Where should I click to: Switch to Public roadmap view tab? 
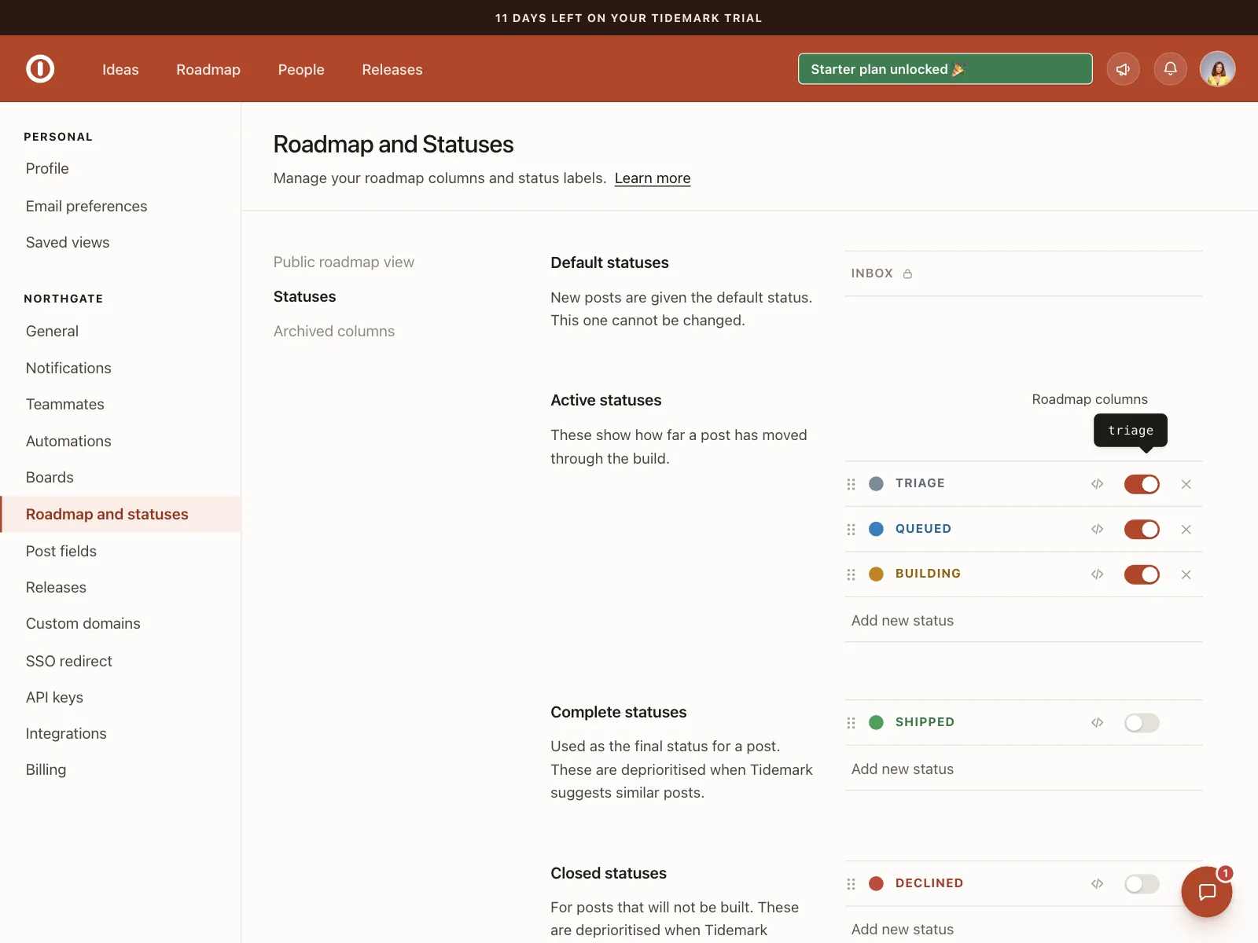point(344,262)
